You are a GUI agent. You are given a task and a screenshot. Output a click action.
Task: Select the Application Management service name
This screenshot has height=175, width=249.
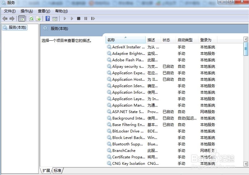pos(128,105)
